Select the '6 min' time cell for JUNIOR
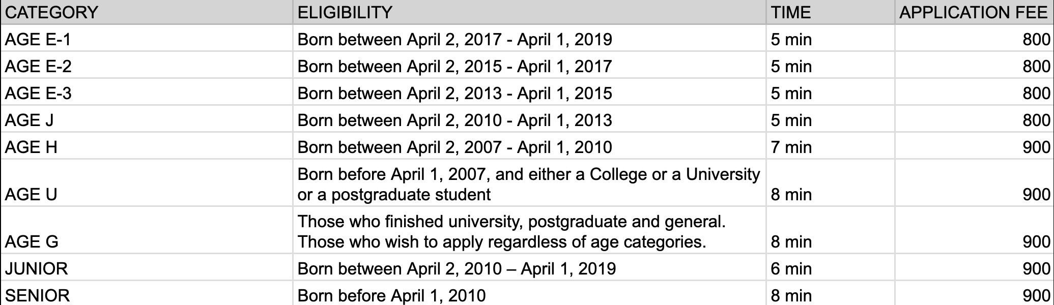The image size is (1054, 305). click(830, 267)
